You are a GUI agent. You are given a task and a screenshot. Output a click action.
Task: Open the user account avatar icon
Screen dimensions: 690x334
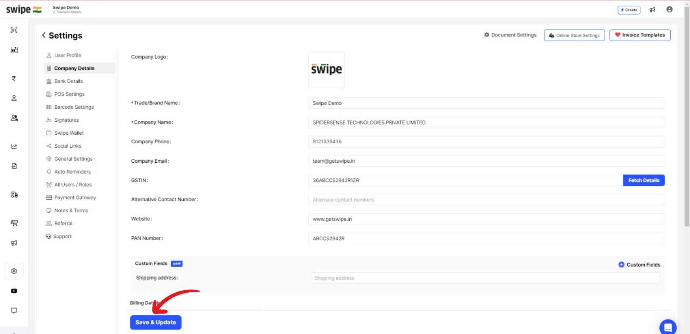coord(669,9)
